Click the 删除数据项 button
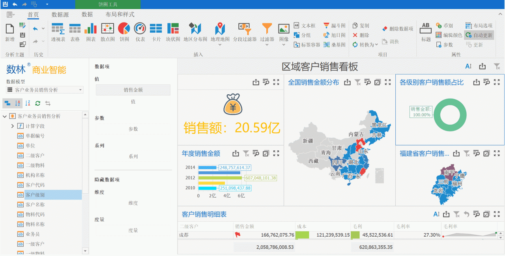 point(398,29)
